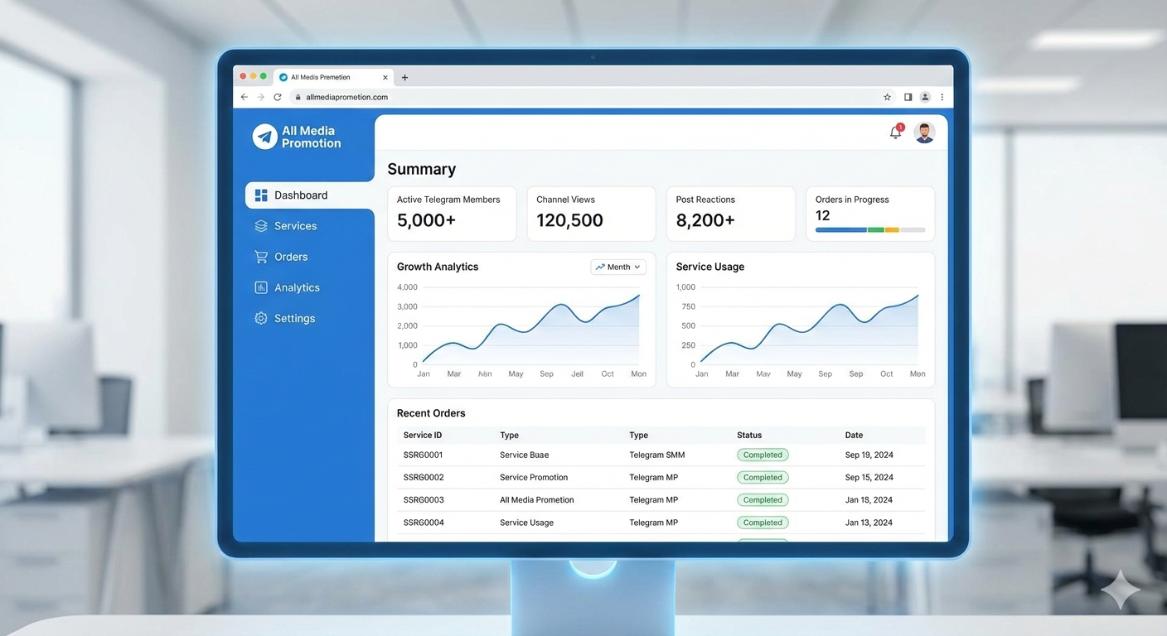Reload the page

tap(278, 96)
